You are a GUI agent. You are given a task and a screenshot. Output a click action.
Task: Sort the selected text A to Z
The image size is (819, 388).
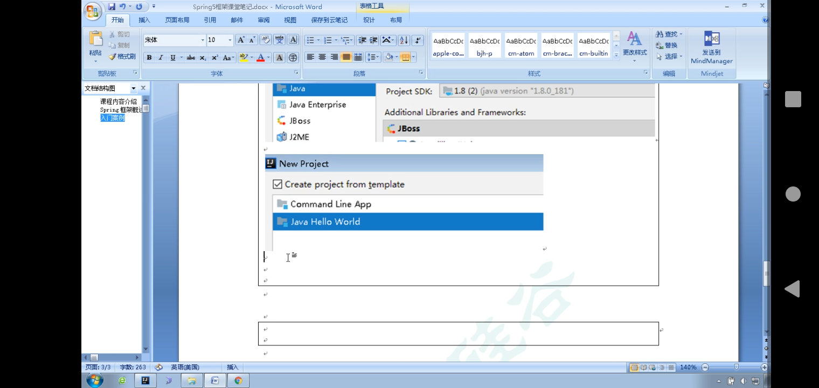404,40
